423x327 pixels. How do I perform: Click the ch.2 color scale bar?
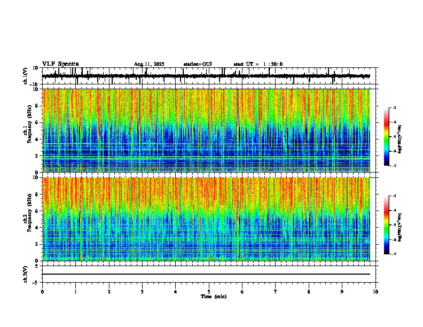tap(387, 225)
